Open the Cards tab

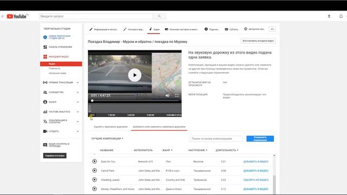click(212, 29)
